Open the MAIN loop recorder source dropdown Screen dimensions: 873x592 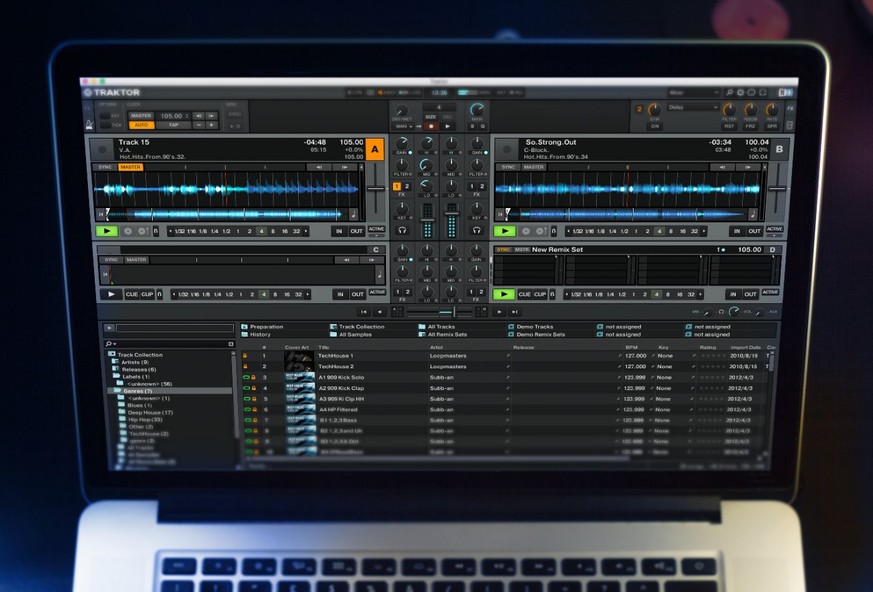pyautogui.click(x=404, y=126)
